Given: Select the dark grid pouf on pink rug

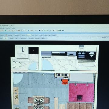Looking at the screenshot, I should (x=80, y=97).
